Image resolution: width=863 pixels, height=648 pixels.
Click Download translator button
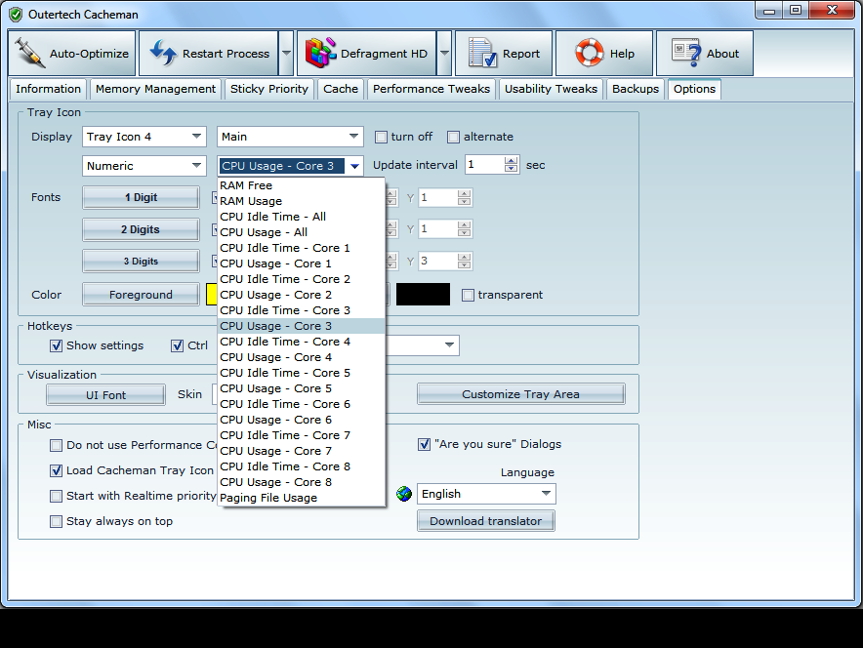(486, 521)
